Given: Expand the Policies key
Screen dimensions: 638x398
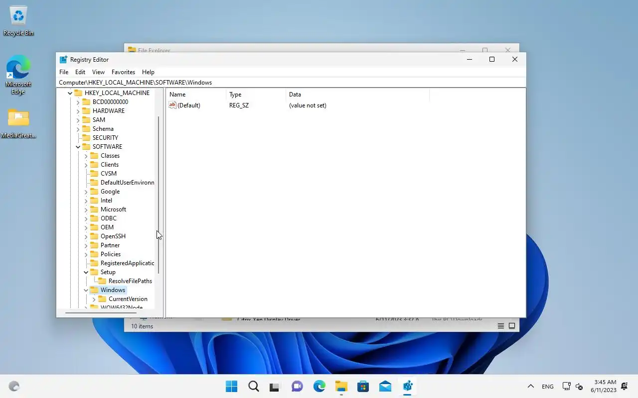Looking at the screenshot, I should point(86,254).
